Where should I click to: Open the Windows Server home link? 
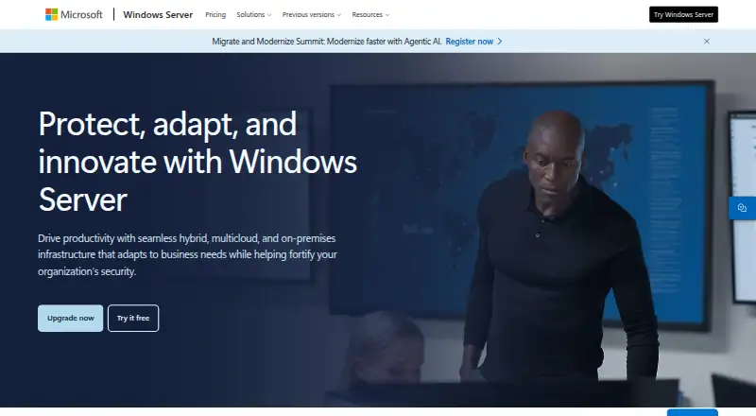pos(158,14)
